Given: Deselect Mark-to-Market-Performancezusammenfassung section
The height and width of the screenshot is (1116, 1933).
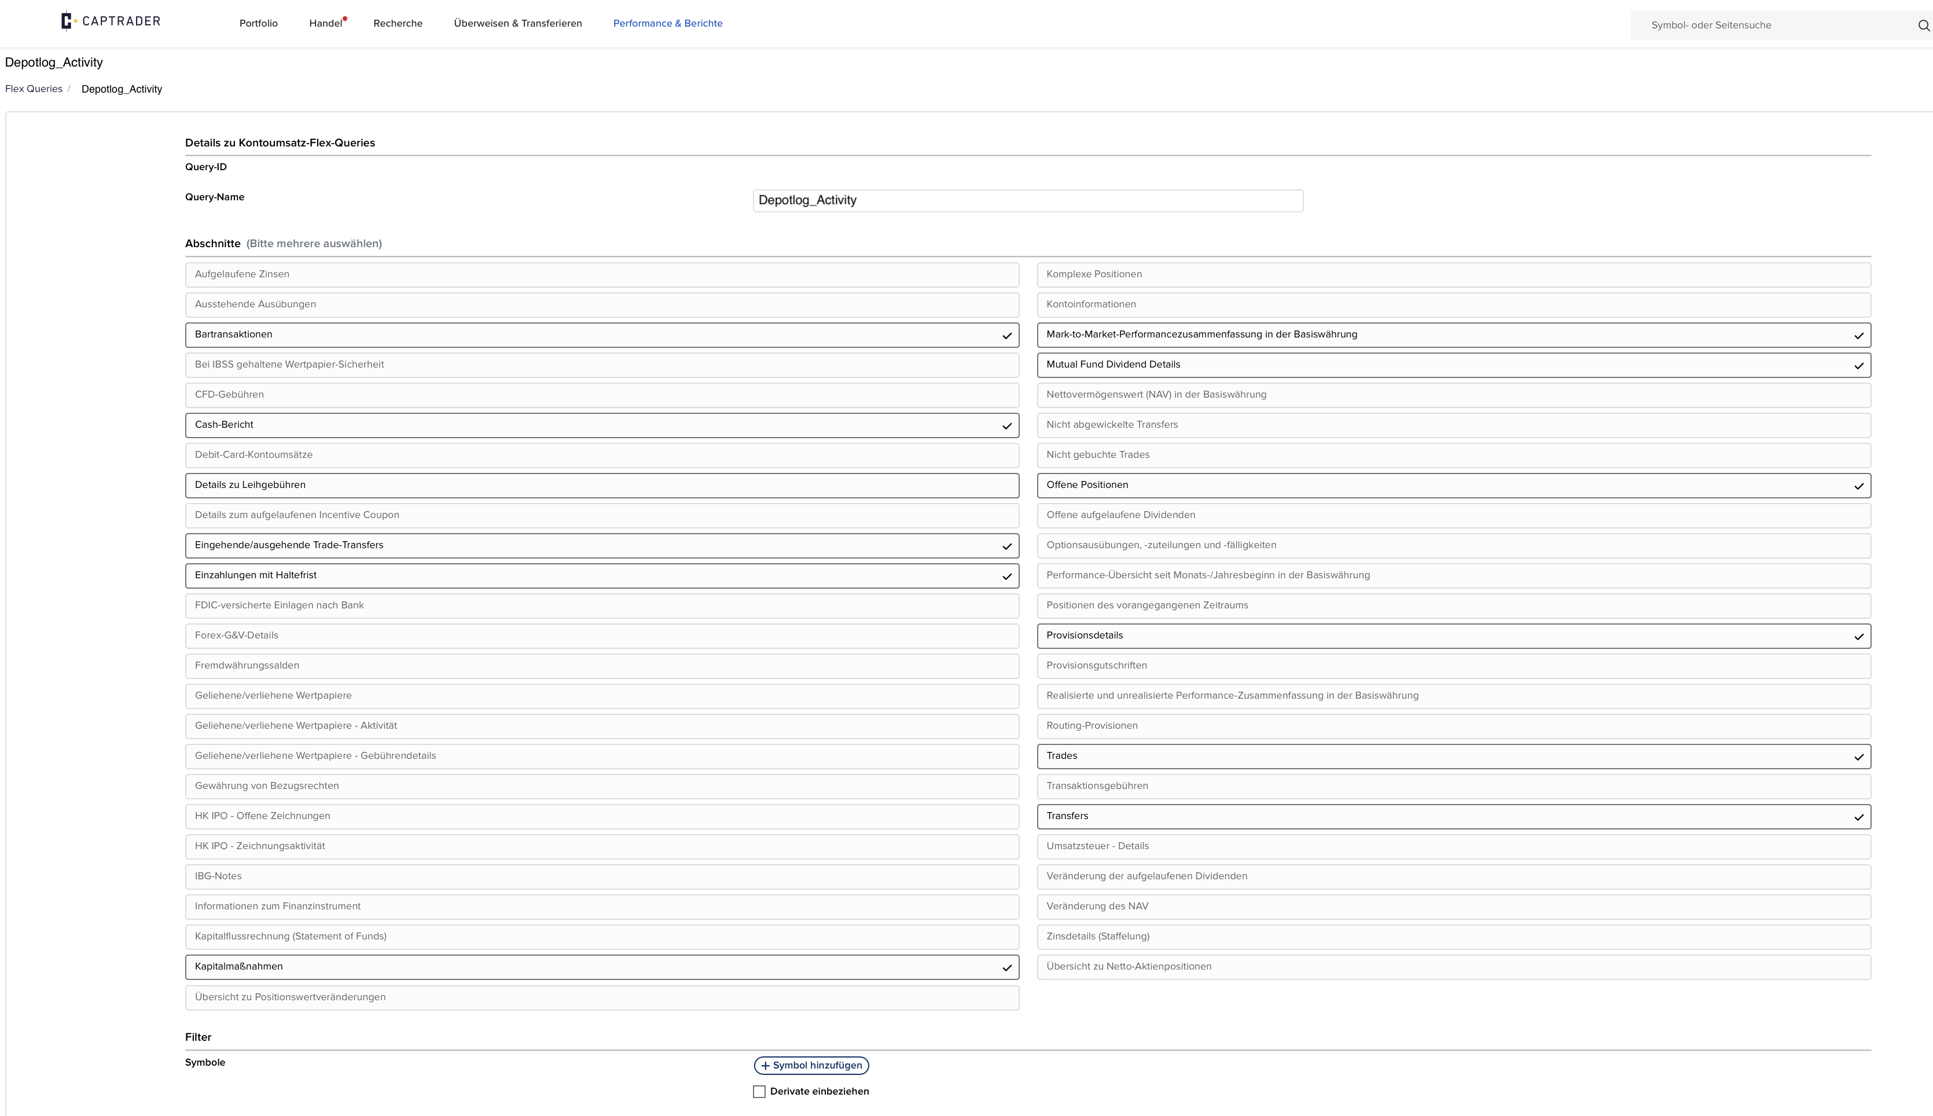Looking at the screenshot, I should pyautogui.click(x=1453, y=335).
